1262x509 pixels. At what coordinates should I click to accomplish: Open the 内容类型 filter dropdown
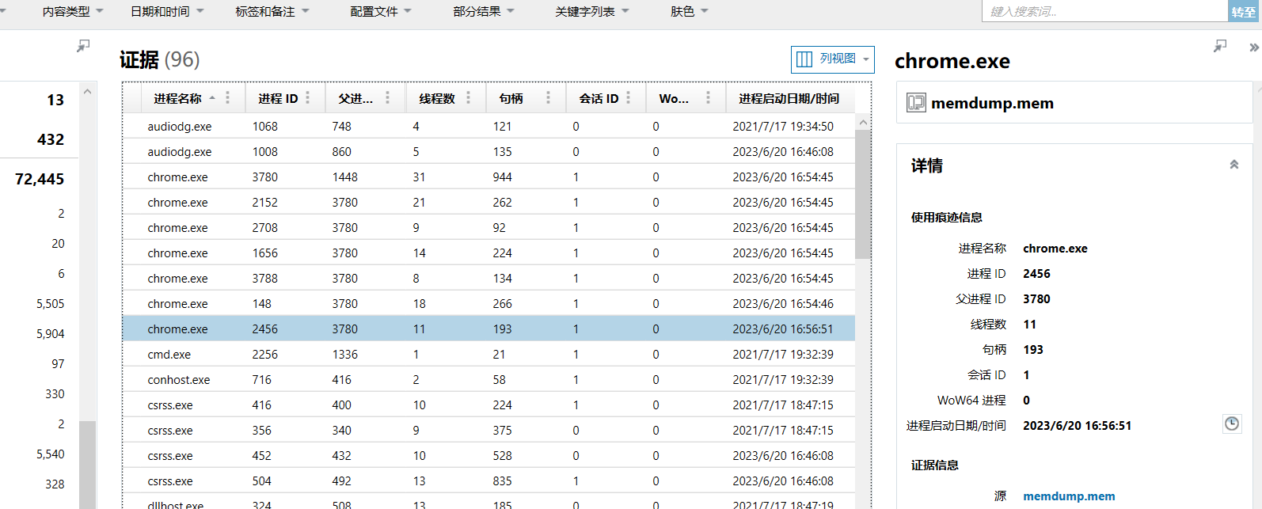click(72, 11)
